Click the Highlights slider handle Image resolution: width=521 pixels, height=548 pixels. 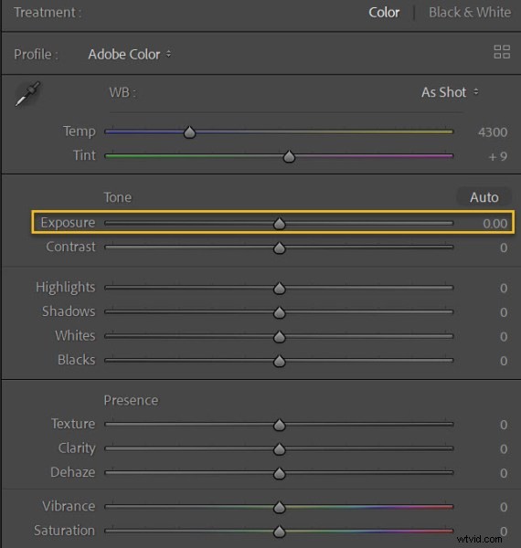pyautogui.click(x=280, y=288)
